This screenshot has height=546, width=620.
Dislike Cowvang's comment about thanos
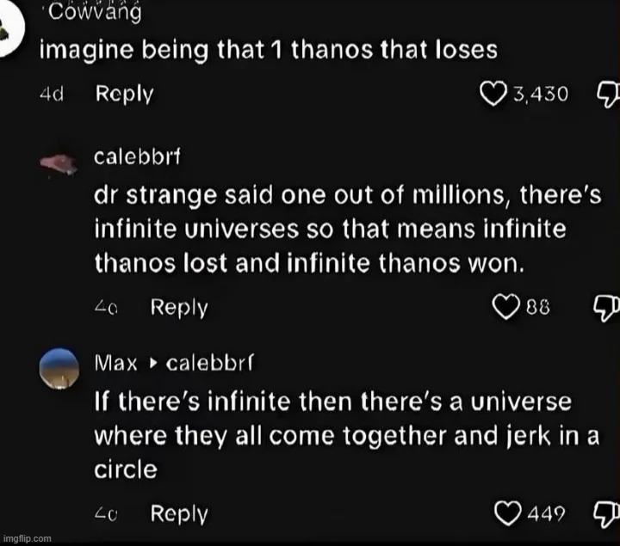tap(607, 94)
